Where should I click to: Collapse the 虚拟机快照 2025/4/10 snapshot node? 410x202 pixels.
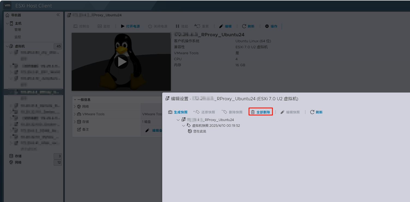(x=184, y=126)
